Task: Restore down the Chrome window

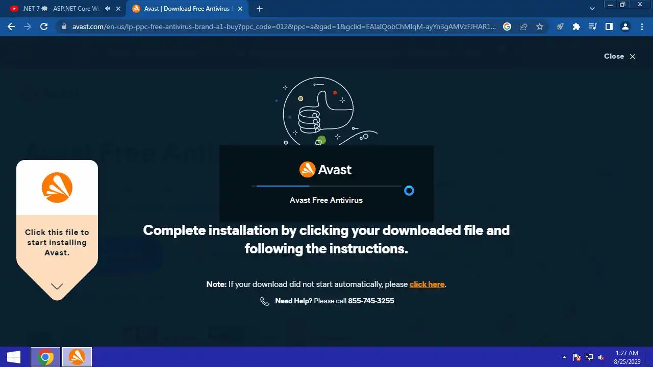Action: pyautogui.click(x=622, y=4)
